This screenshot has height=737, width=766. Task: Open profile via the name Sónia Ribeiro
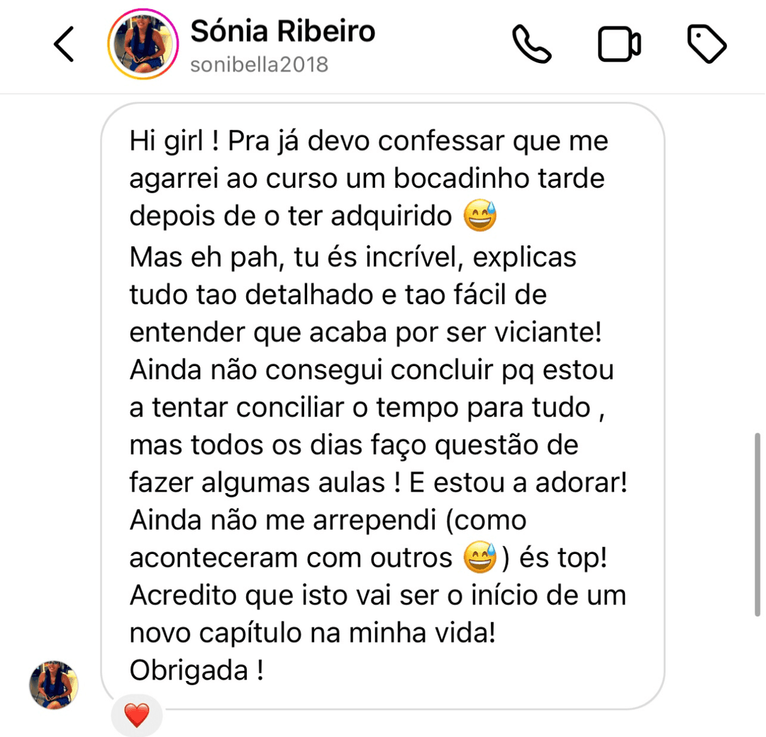pyautogui.click(x=282, y=31)
